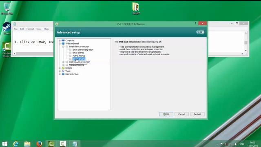Viewport: 261px width, 147px height.
Task: Launch Internet Explorer from the taskbar
Action: 15,144
